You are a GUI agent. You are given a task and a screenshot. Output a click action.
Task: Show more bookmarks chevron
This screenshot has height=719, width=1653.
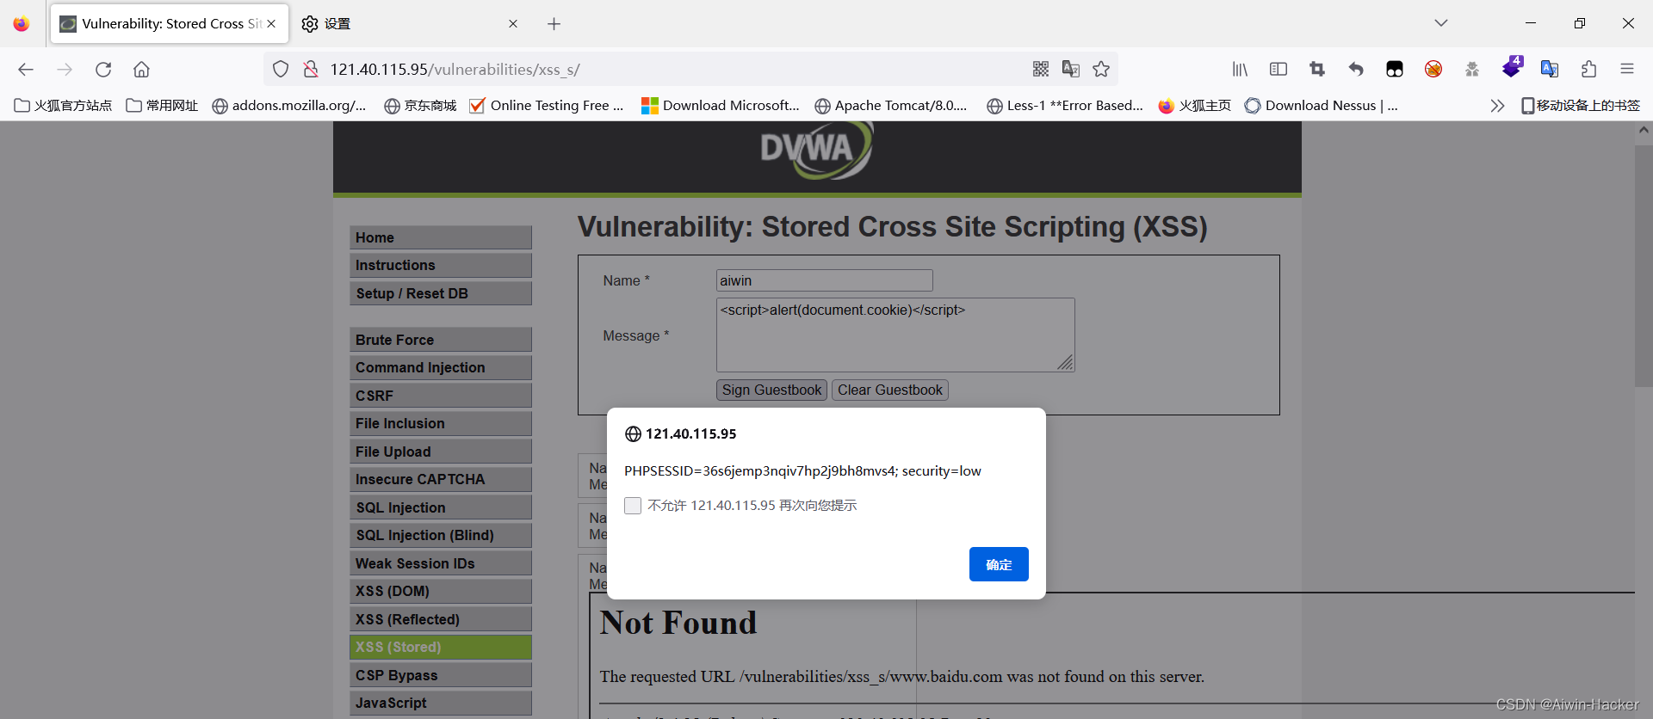1497,106
